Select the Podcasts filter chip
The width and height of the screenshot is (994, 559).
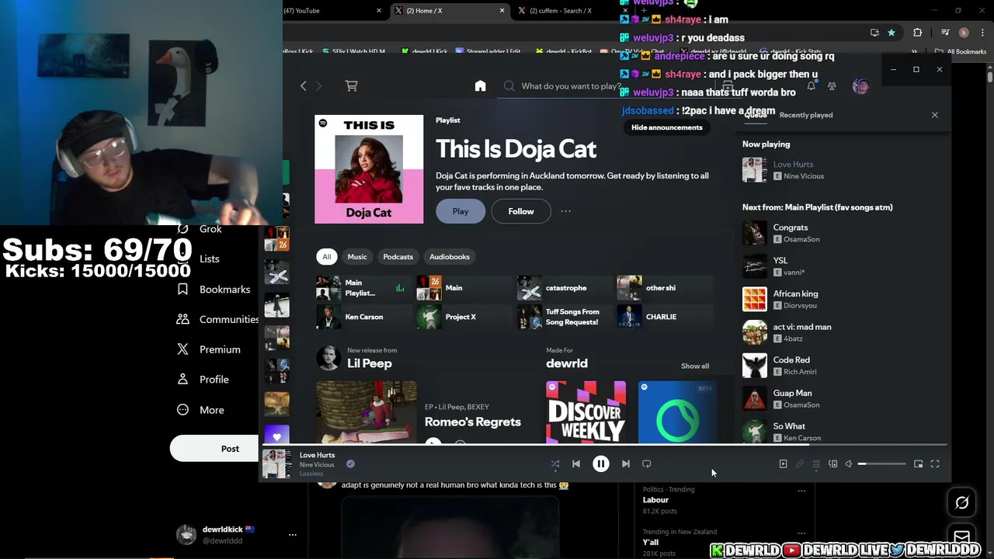[398, 257]
